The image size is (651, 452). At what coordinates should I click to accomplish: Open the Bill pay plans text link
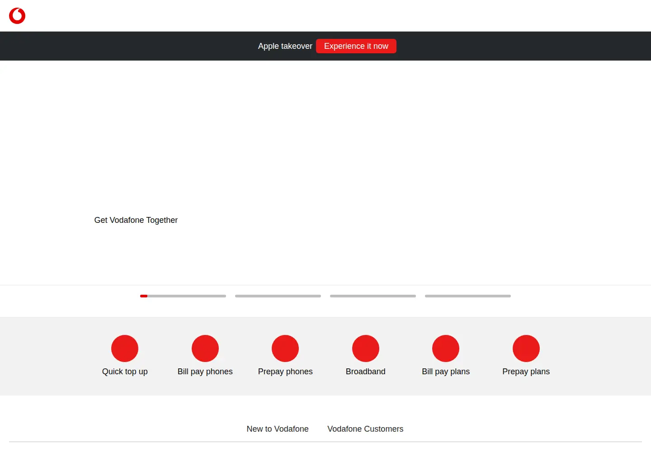click(446, 372)
